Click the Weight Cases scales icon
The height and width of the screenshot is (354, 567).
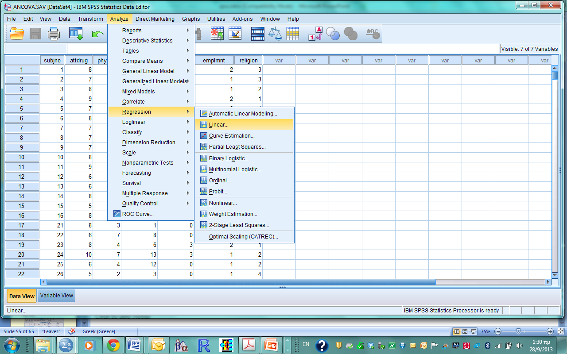(275, 34)
